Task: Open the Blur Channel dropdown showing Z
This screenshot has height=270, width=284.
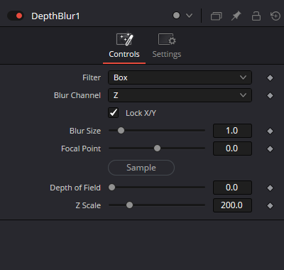Action: [180, 95]
